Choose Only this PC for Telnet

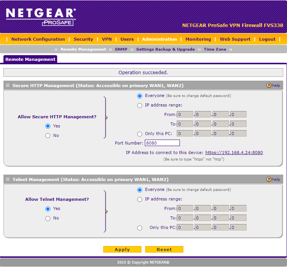coord(139,228)
